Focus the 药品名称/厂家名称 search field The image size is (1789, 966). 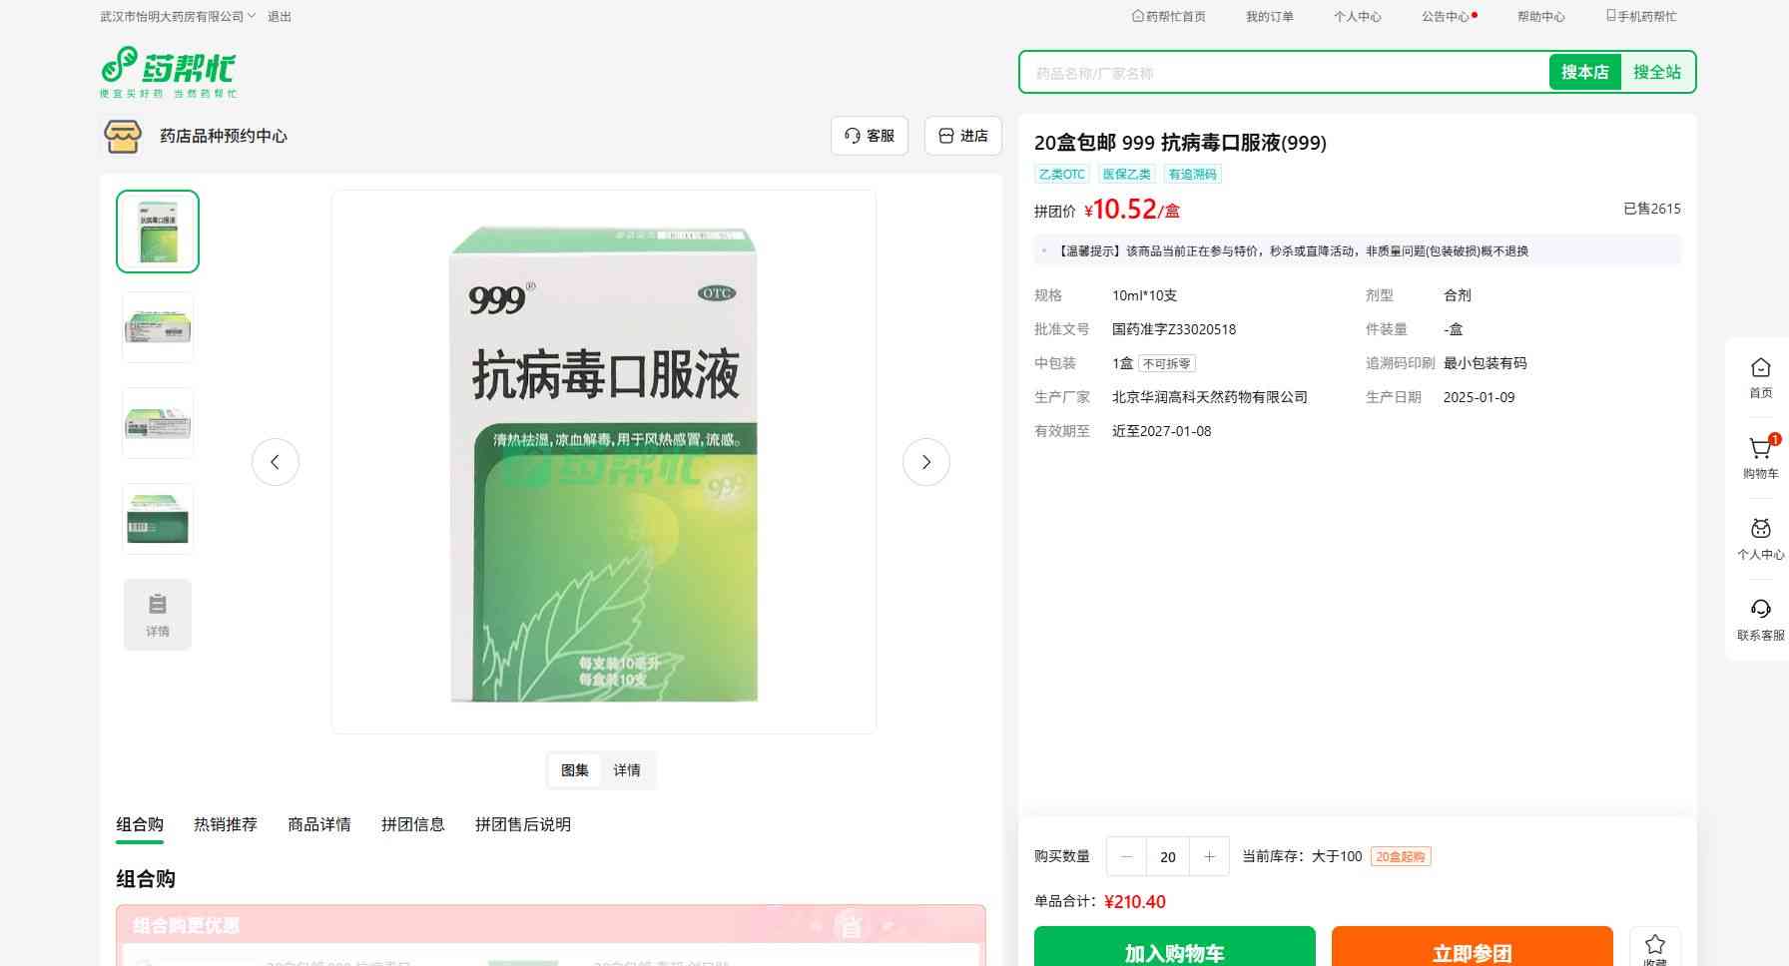point(1284,73)
